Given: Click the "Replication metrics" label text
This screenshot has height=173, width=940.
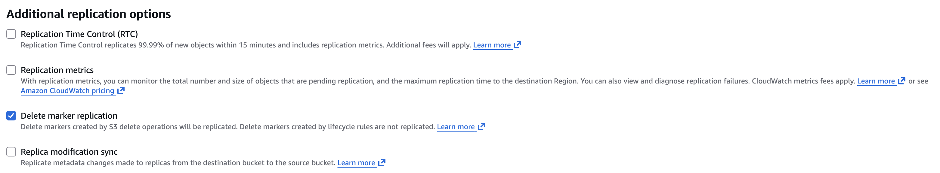Looking at the screenshot, I should 57,70.
